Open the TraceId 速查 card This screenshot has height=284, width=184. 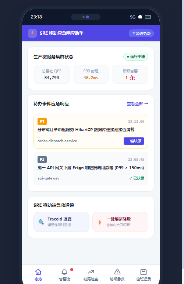click(61, 222)
